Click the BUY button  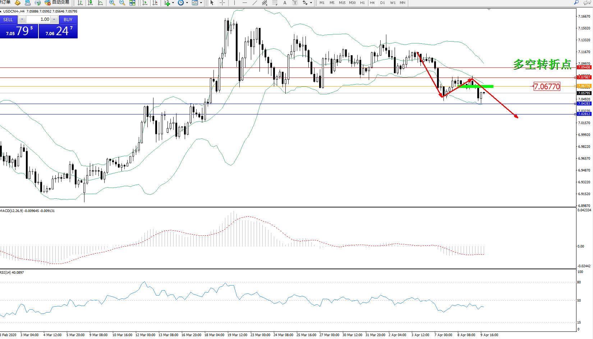(x=68, y=20)
